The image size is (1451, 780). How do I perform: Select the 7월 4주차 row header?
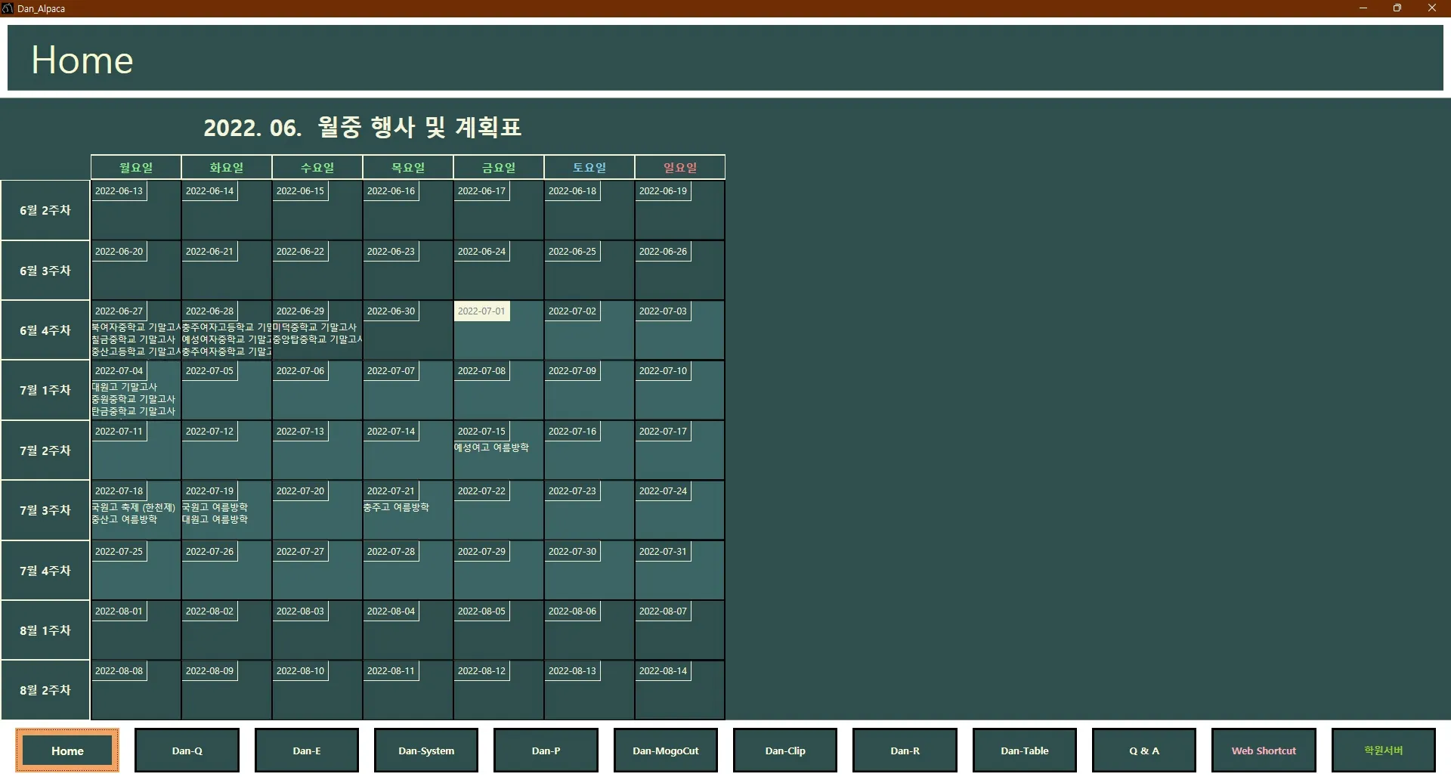[45, 571]
